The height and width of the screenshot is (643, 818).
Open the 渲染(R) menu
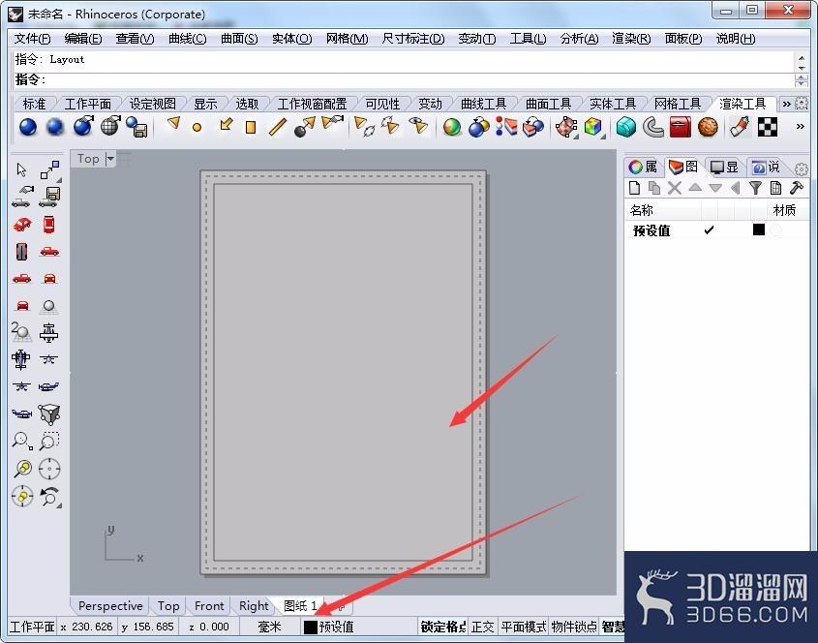click(x=631, y=38)
